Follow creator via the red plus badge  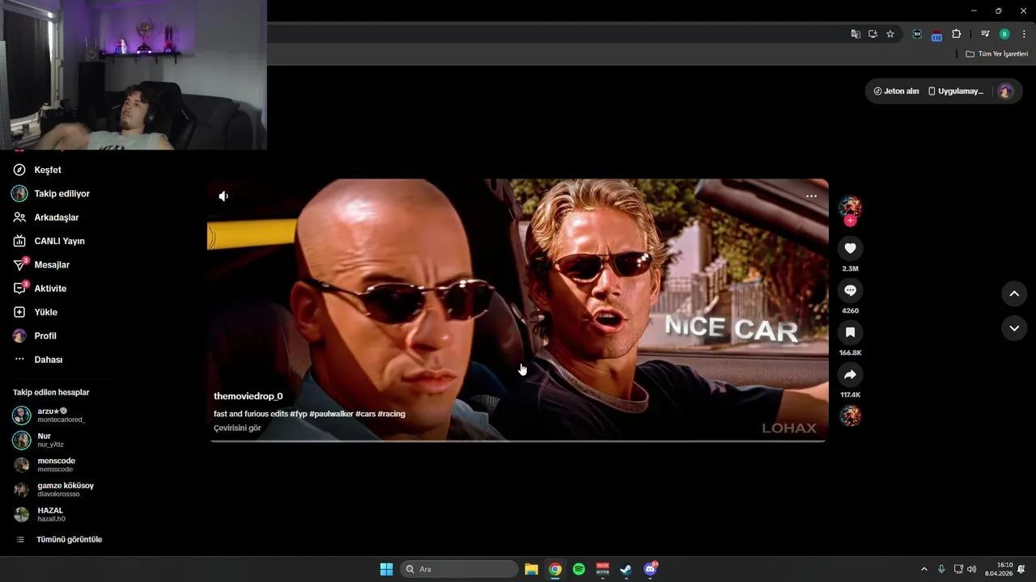[x=850, y=221]
